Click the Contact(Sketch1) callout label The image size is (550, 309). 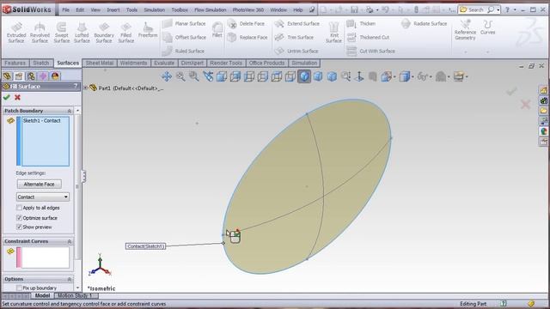coord(145,246)
